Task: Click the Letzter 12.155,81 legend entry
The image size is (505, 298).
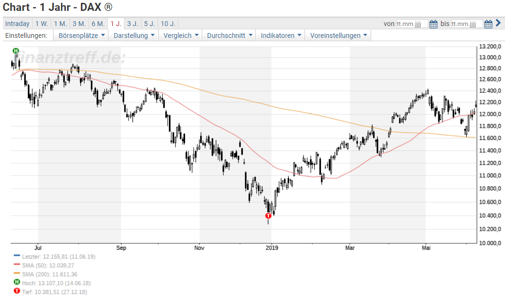Action: [59, 257]
